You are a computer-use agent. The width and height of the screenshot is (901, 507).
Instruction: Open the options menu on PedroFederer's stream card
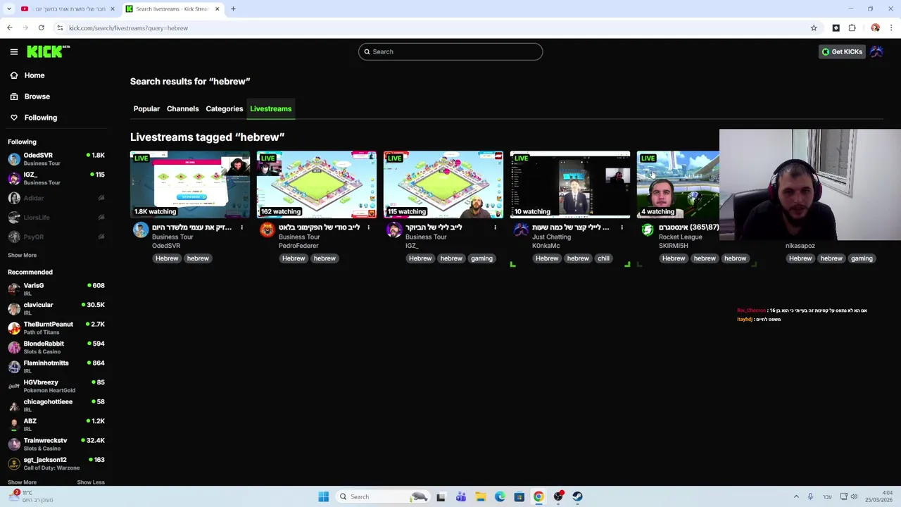pos(368,227)
